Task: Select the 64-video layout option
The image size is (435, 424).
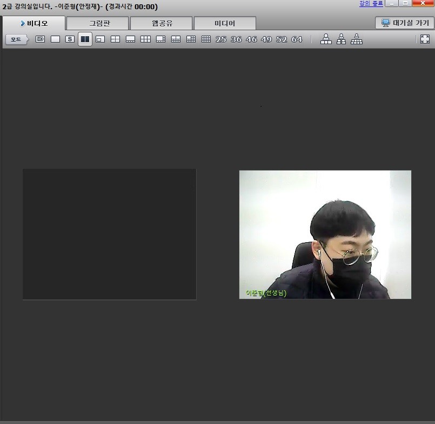Action: click(x=297, y=39)
